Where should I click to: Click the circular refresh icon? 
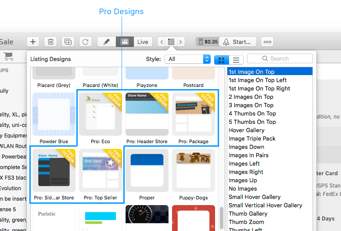coord(86,42)
